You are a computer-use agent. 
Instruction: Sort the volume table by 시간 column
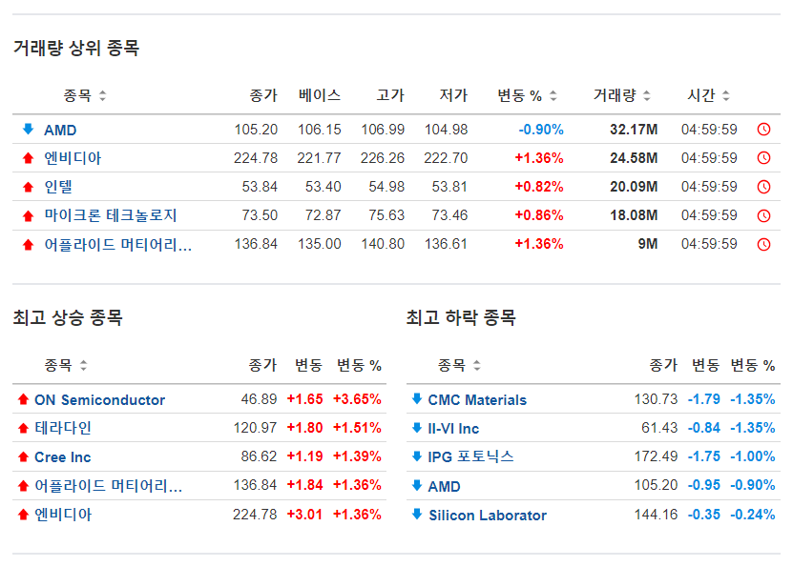coord(726,95)
